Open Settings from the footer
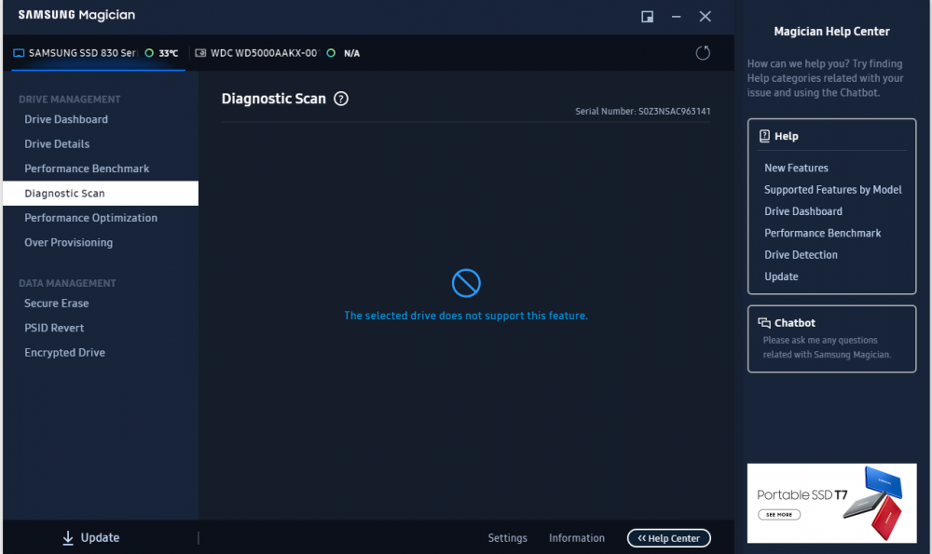 tap(508, 538)
